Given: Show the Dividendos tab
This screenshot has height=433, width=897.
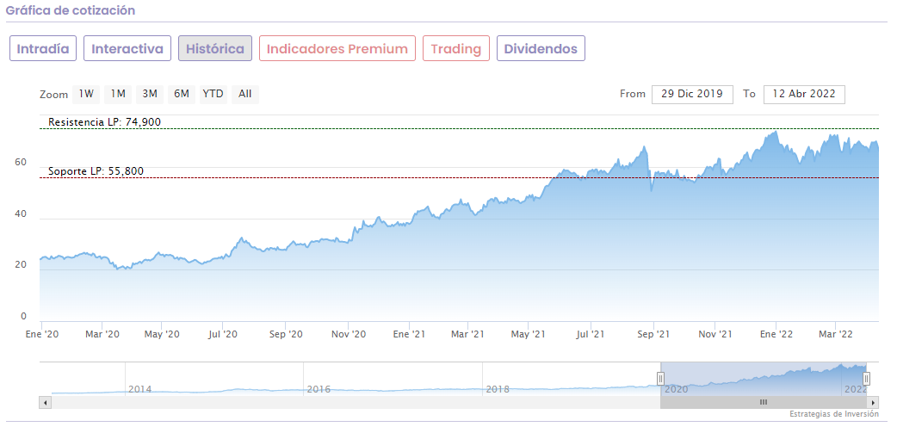Looking at the screenshot, I should [x=541, y=48].
